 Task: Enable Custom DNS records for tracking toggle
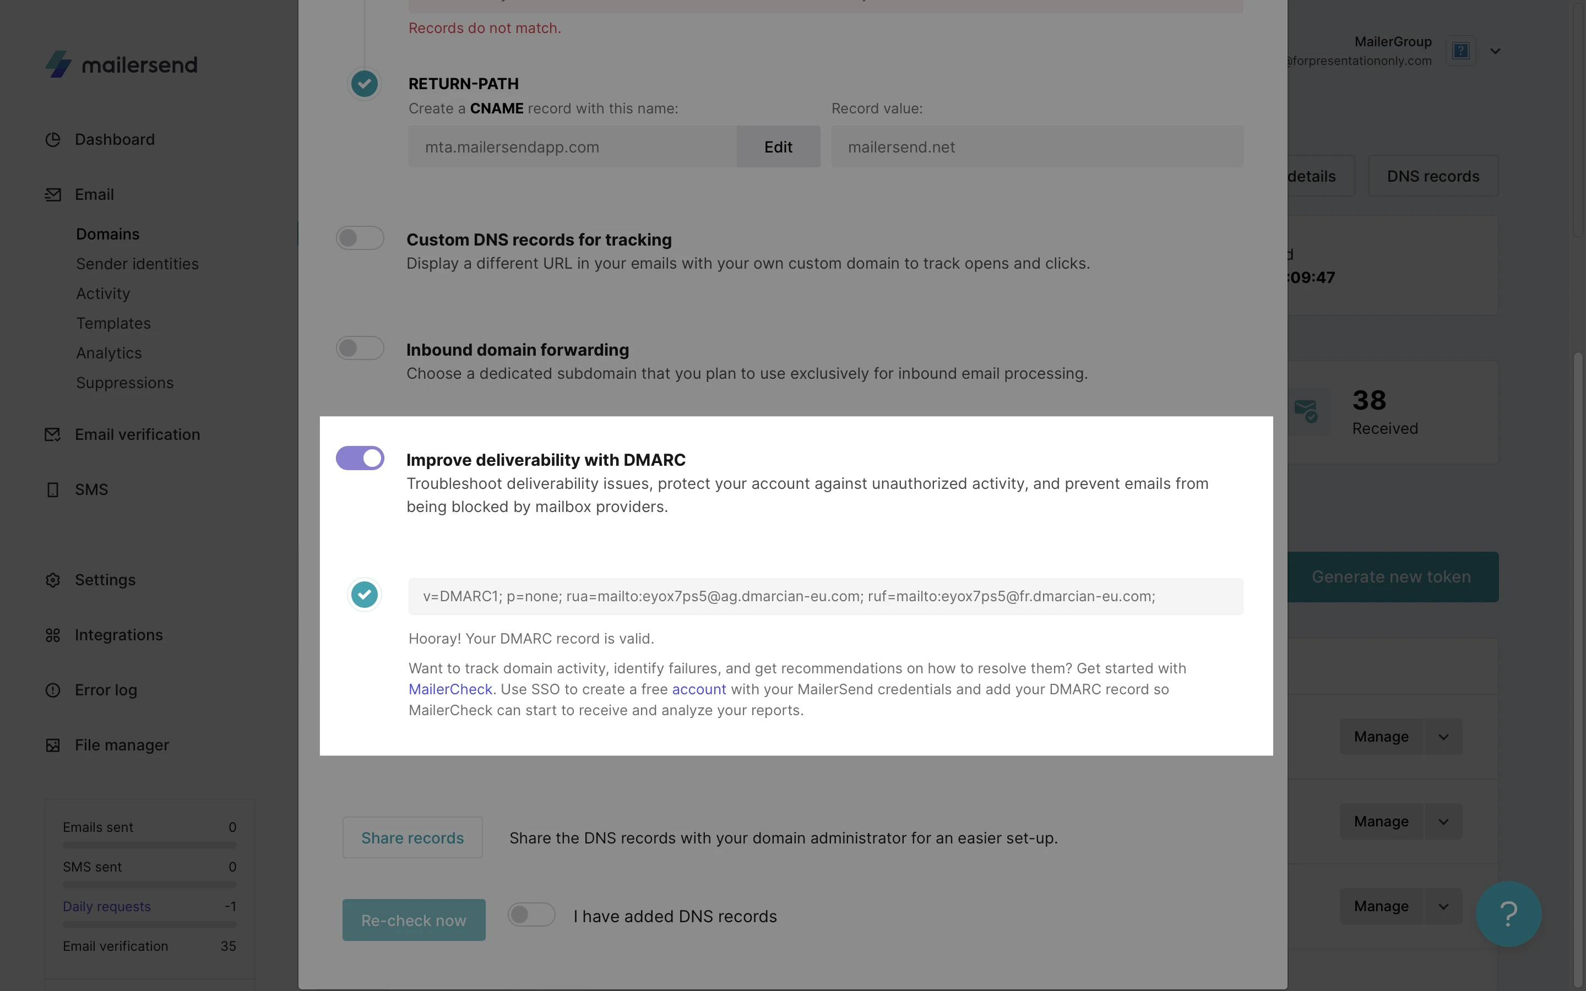360,238
